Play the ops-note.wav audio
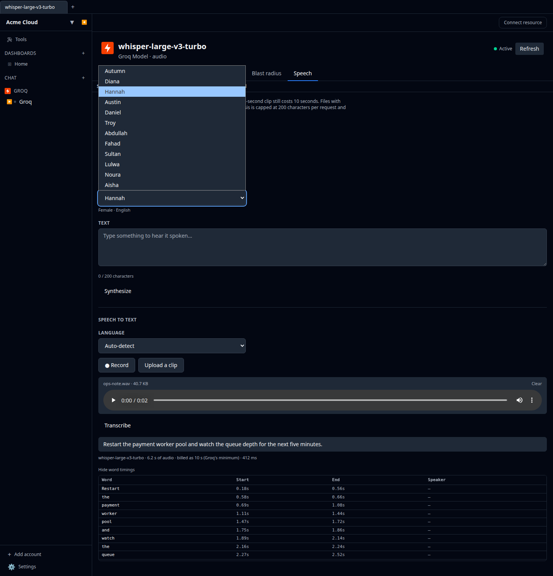This screenshot has width=553, height=576. (x=113, y=400)
